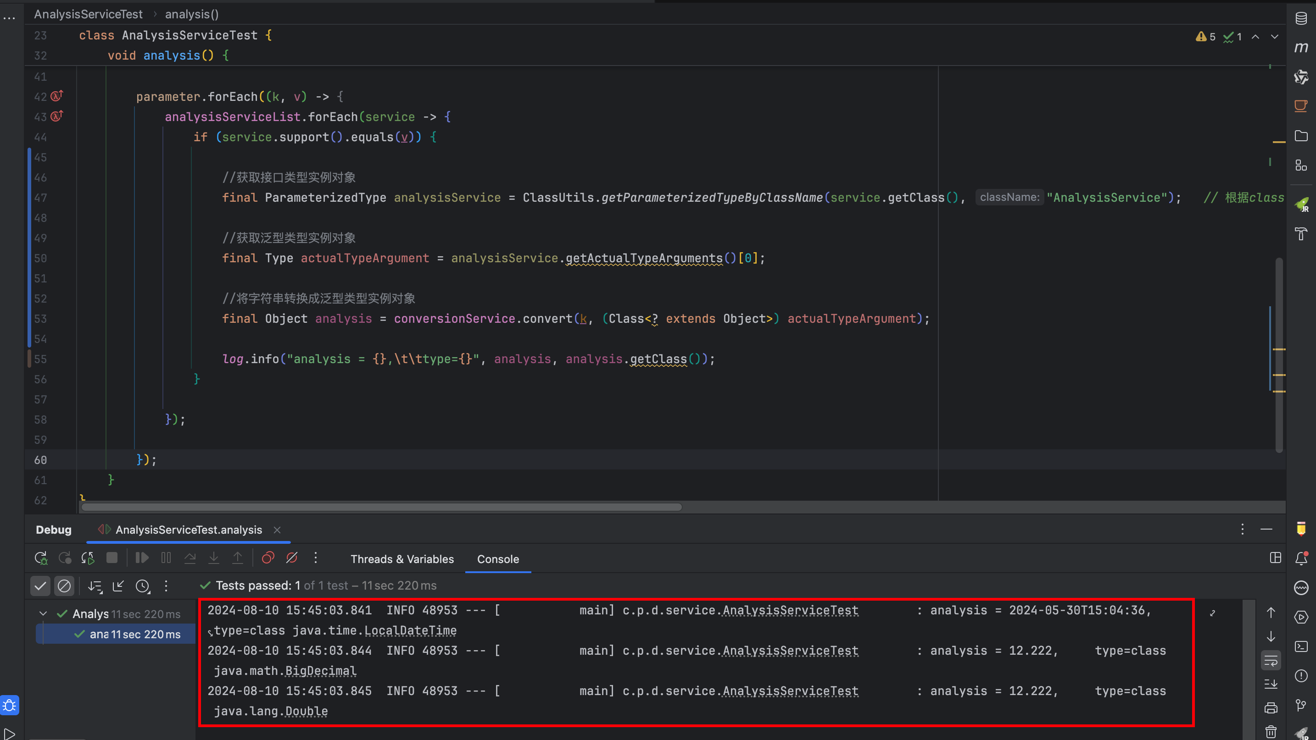
Task: Click the sticky line void analysis()
Action: tap(168, 55)
